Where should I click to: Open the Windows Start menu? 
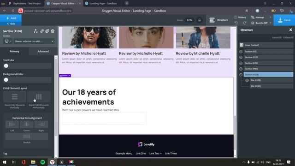click(x=5, y=162)
